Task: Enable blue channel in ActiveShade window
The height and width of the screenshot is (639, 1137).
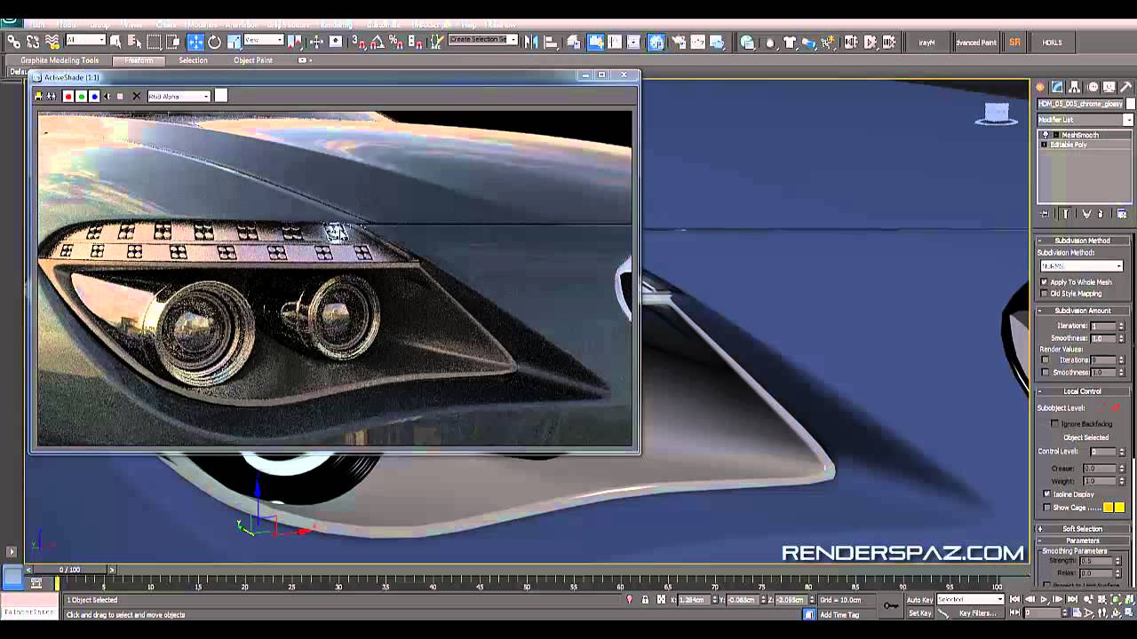Action: click(x=94, y=96)
